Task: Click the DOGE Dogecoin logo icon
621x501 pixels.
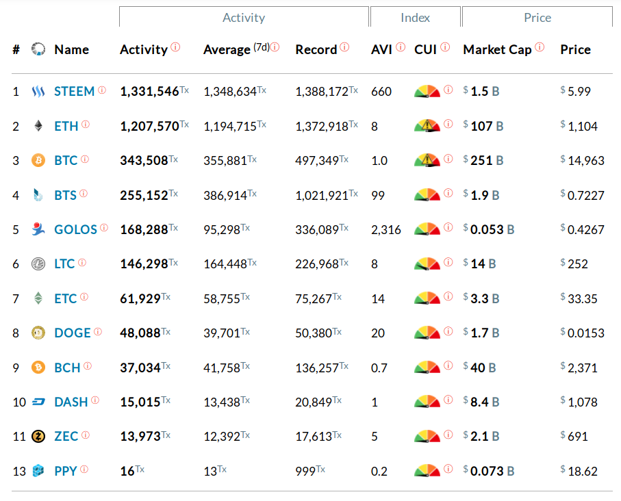Action: coord(38,333)
